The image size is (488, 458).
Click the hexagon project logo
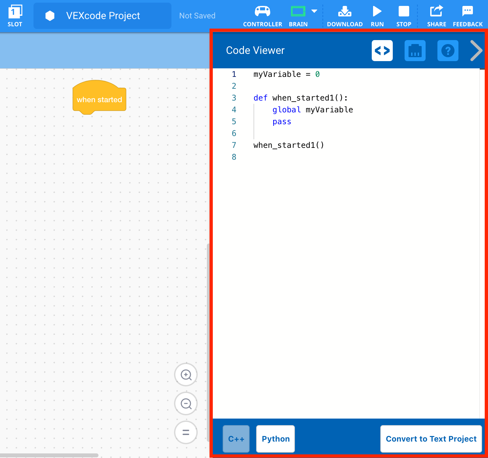point(50,15)
